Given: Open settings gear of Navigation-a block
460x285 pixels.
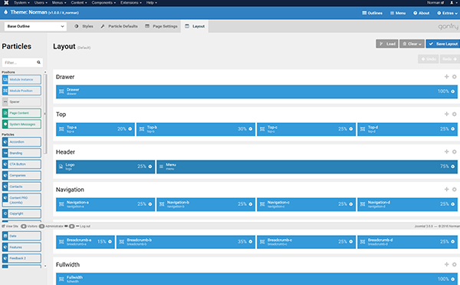Looking at the screenshot, I should [x=150, y=204].
